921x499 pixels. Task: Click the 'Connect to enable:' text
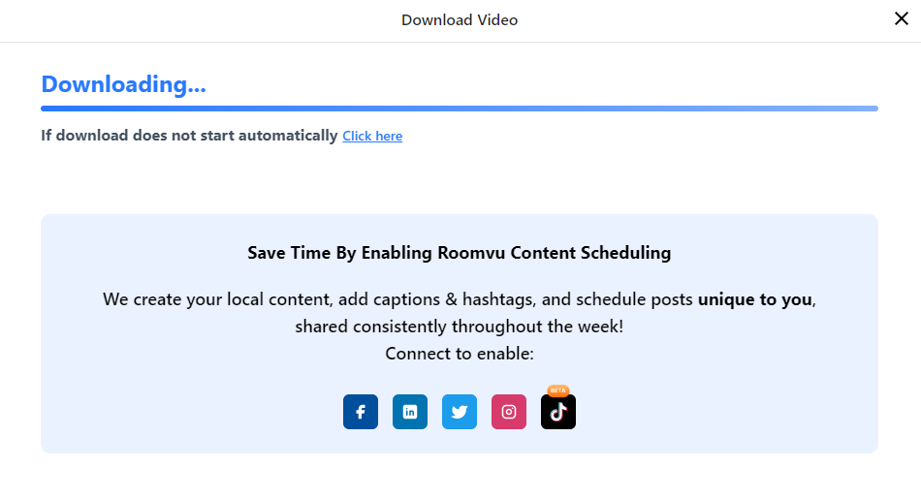point(459,354)
